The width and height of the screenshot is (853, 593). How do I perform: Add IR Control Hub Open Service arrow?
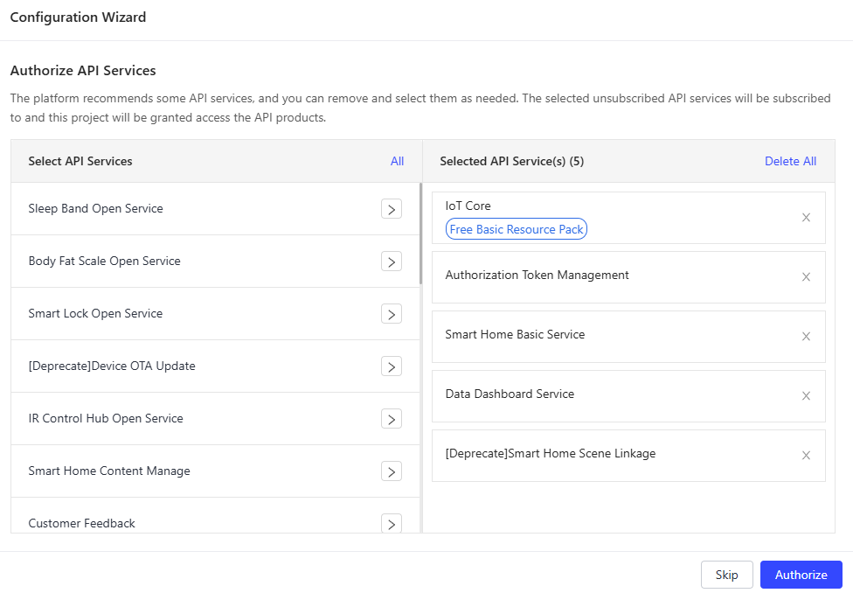392,419
